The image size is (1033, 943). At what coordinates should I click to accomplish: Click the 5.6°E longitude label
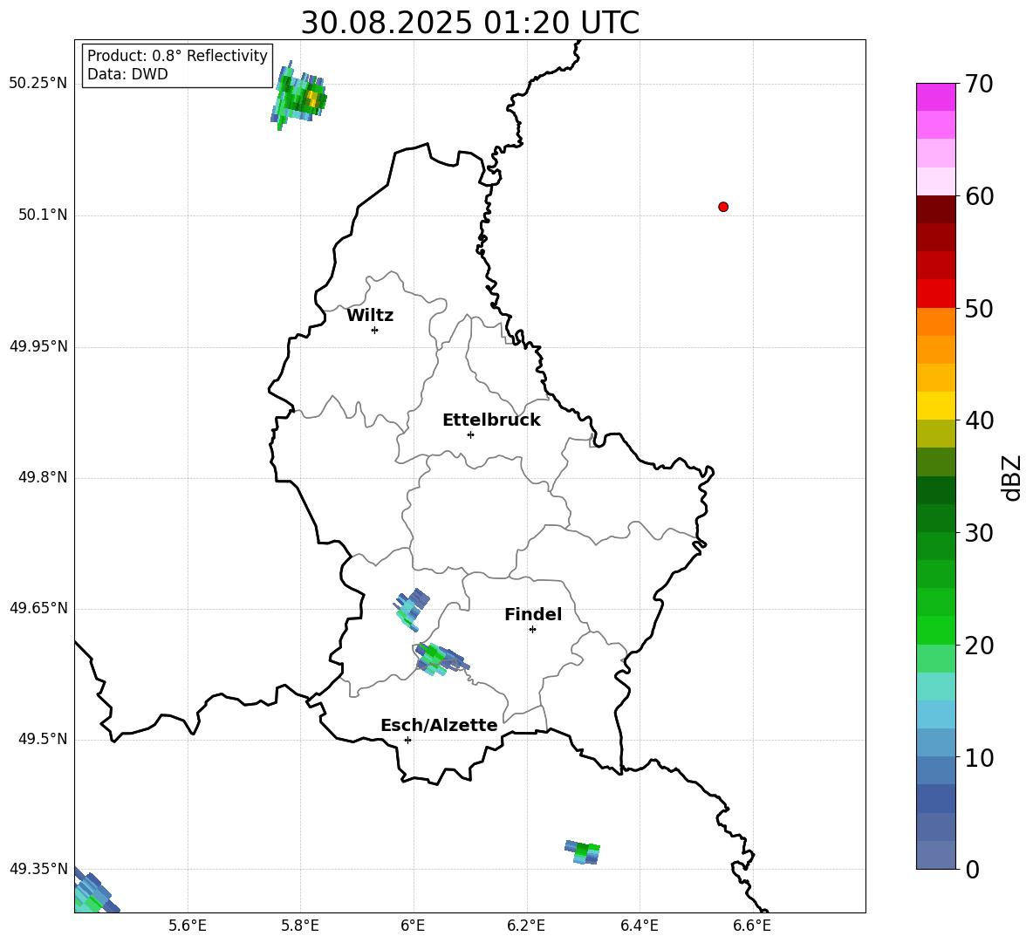coord(188,926)
